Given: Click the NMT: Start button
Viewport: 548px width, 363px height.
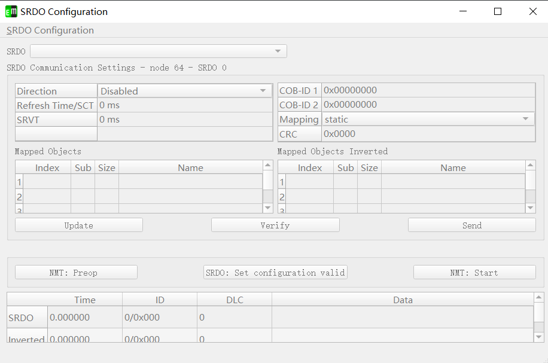Looking at the screenshot, I should tap(474, 272).
